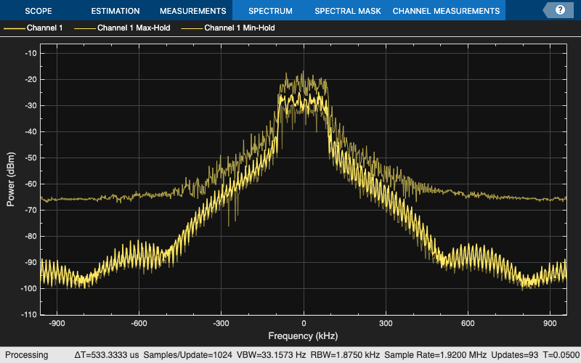Click the -10 power tick label
Image resolution: width=581 pixels, height=363 pixels.
pyautogui.click(x=31, y=53)
